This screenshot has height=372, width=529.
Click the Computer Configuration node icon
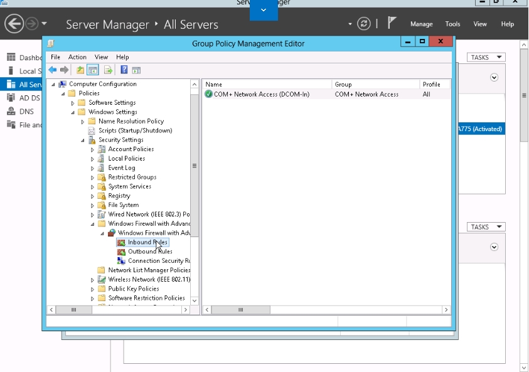62,84
